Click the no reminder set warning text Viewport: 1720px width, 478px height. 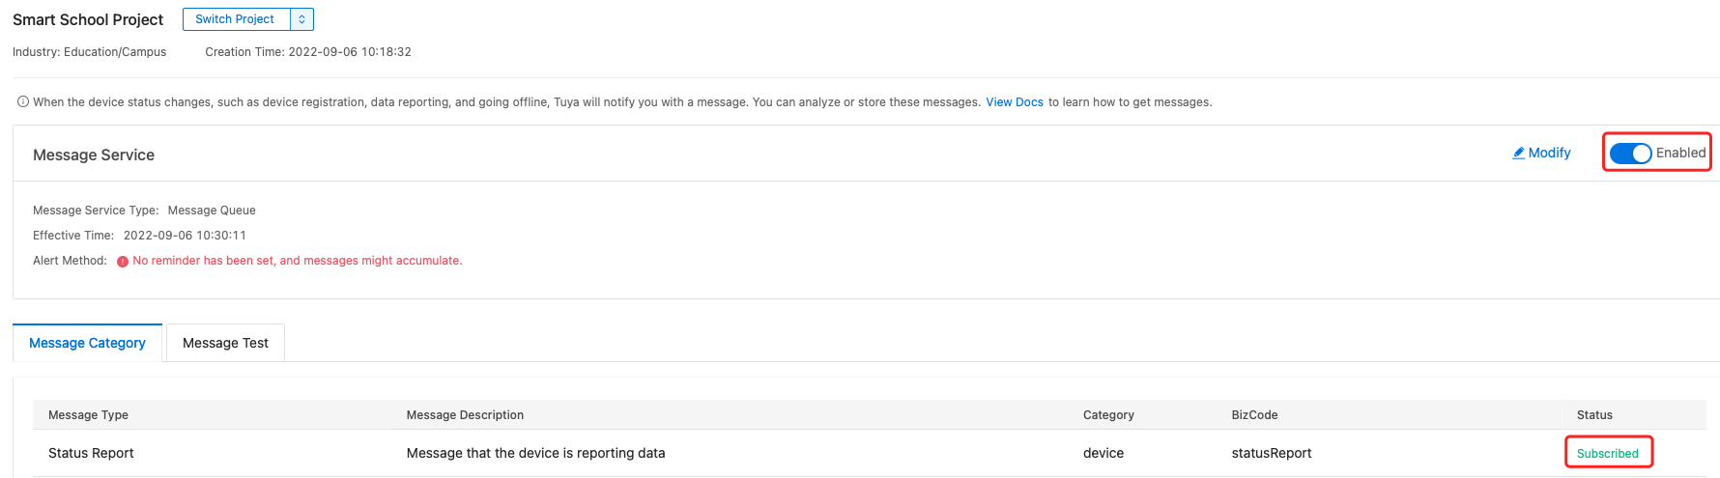[x=298, y=261]
